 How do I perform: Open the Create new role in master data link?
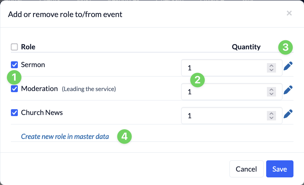click(65, 137)
